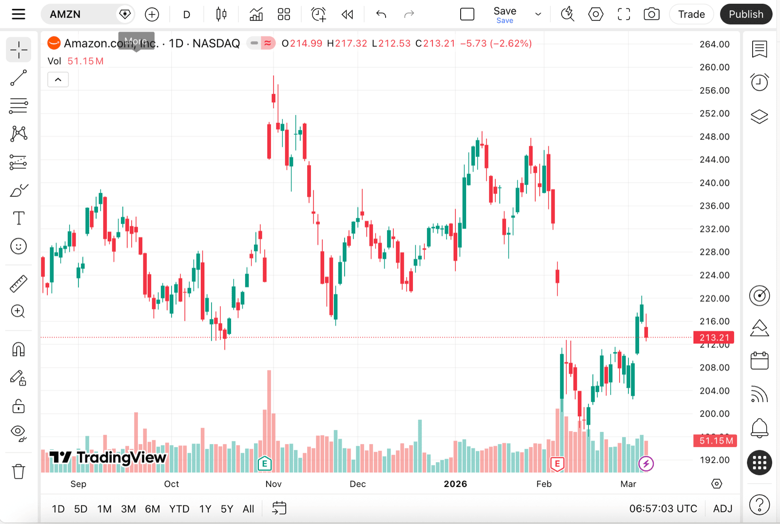Open the Indicators menu

256,14
